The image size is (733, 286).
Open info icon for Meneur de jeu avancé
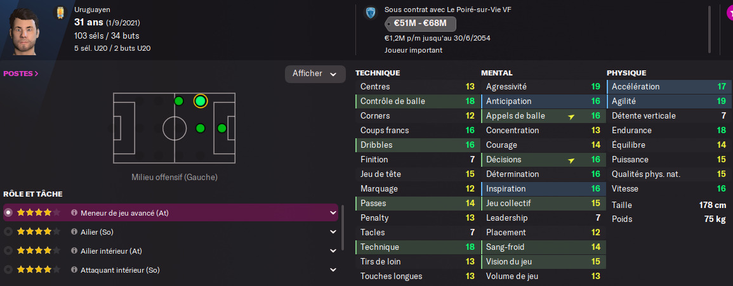click(74, 213)
